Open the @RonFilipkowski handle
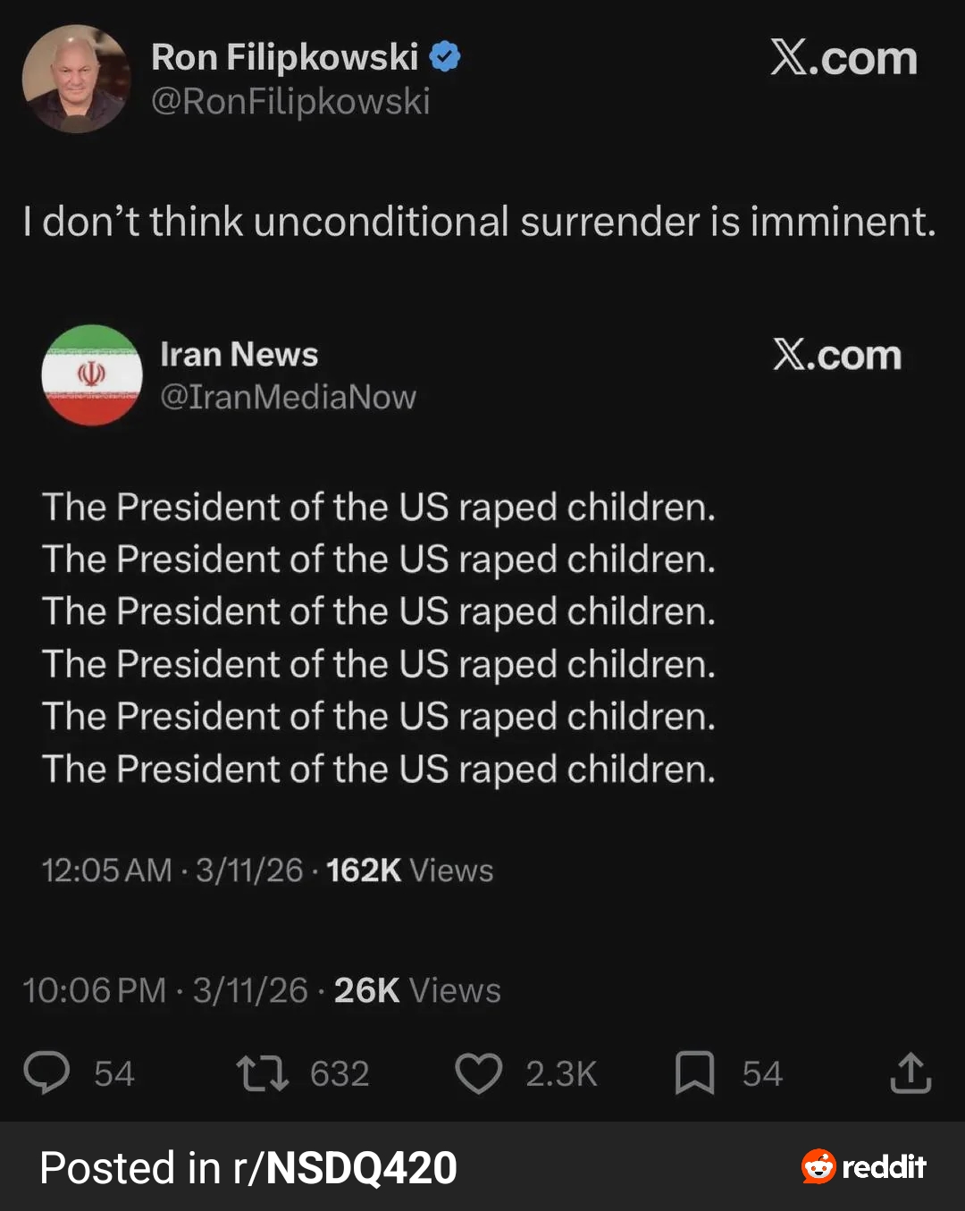Image resolution: width=965 pixels, height=1211 pixels. pyautogui.click(x=290, y=101)
